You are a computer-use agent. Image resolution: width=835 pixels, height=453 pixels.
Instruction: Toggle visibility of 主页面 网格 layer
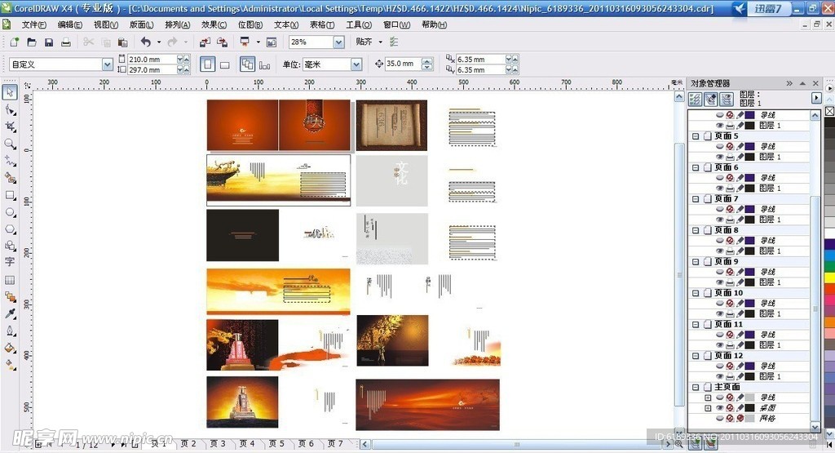(719, 418)
